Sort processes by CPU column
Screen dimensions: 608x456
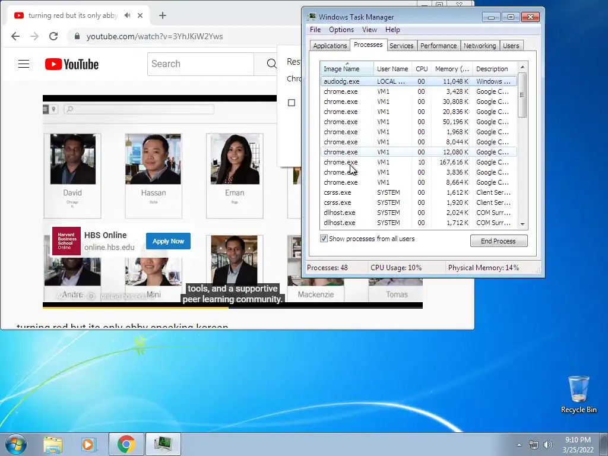click(422, 69)
